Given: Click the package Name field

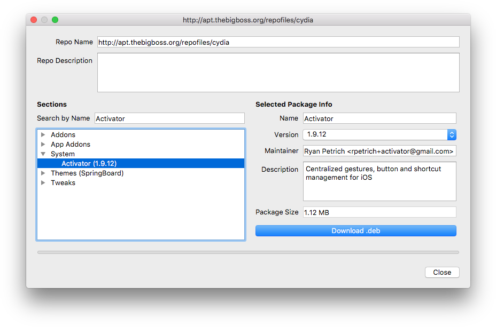Looking at the screenshot, I should [379, 118].
